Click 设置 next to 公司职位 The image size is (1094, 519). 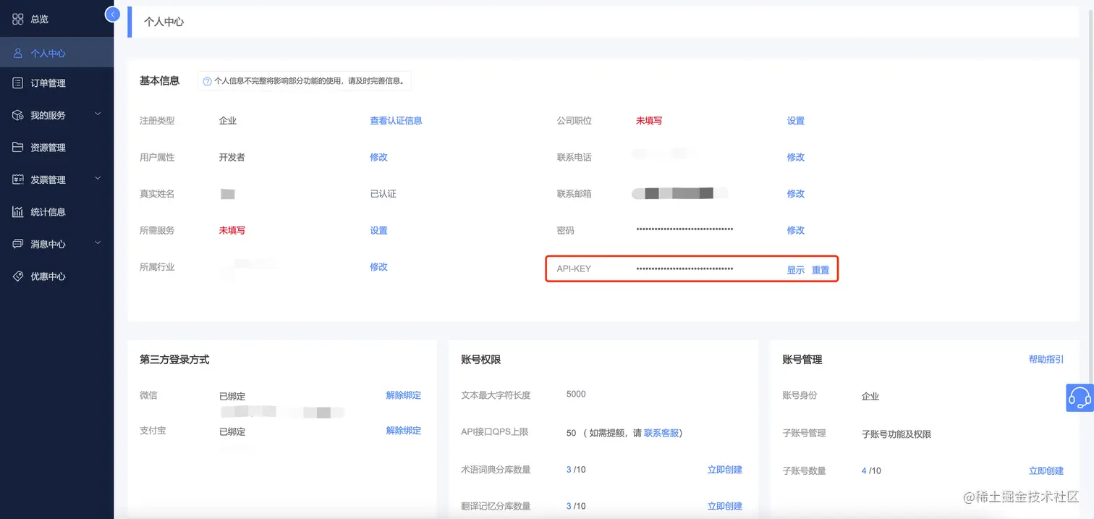point(796,121)
